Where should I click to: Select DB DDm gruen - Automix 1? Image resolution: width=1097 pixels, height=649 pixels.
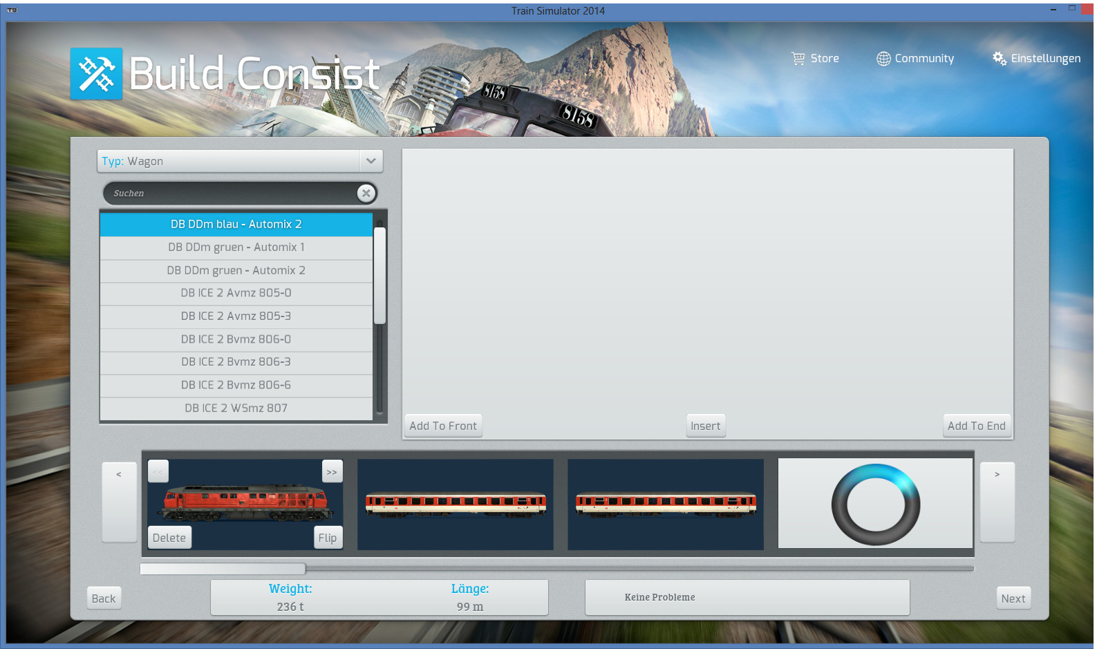coord(236,247)
